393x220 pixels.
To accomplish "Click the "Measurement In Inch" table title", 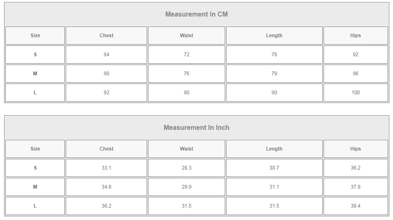I will tap(196, 128).
